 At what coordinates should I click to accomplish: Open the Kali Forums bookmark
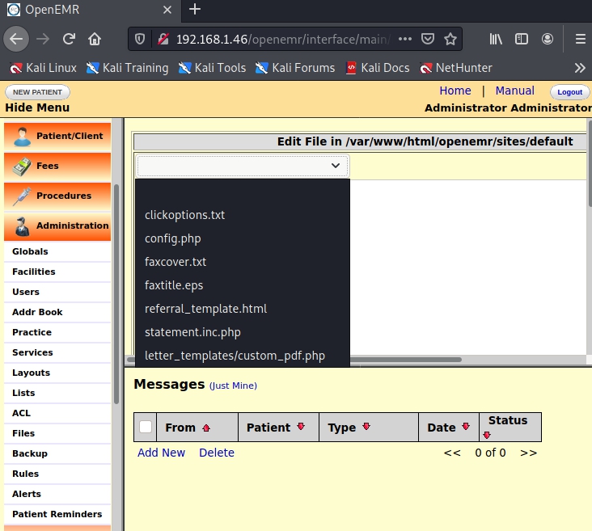(x=295, y=68)
